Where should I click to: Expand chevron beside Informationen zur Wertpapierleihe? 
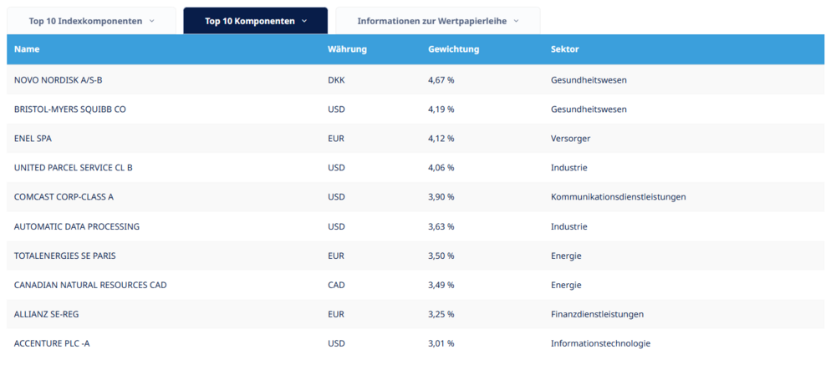(516, 22)
